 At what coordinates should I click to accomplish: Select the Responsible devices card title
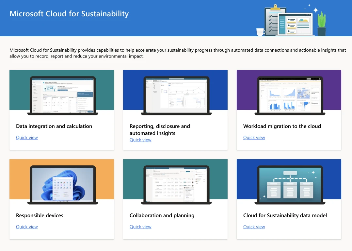click(x=40, y=215)
